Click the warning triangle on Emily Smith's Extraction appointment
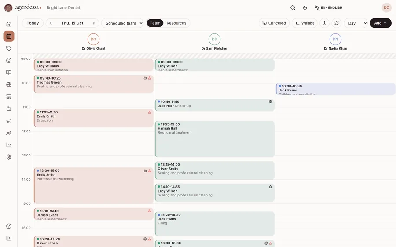The height and width of the screenshot is (247, 396). [150, 112]
